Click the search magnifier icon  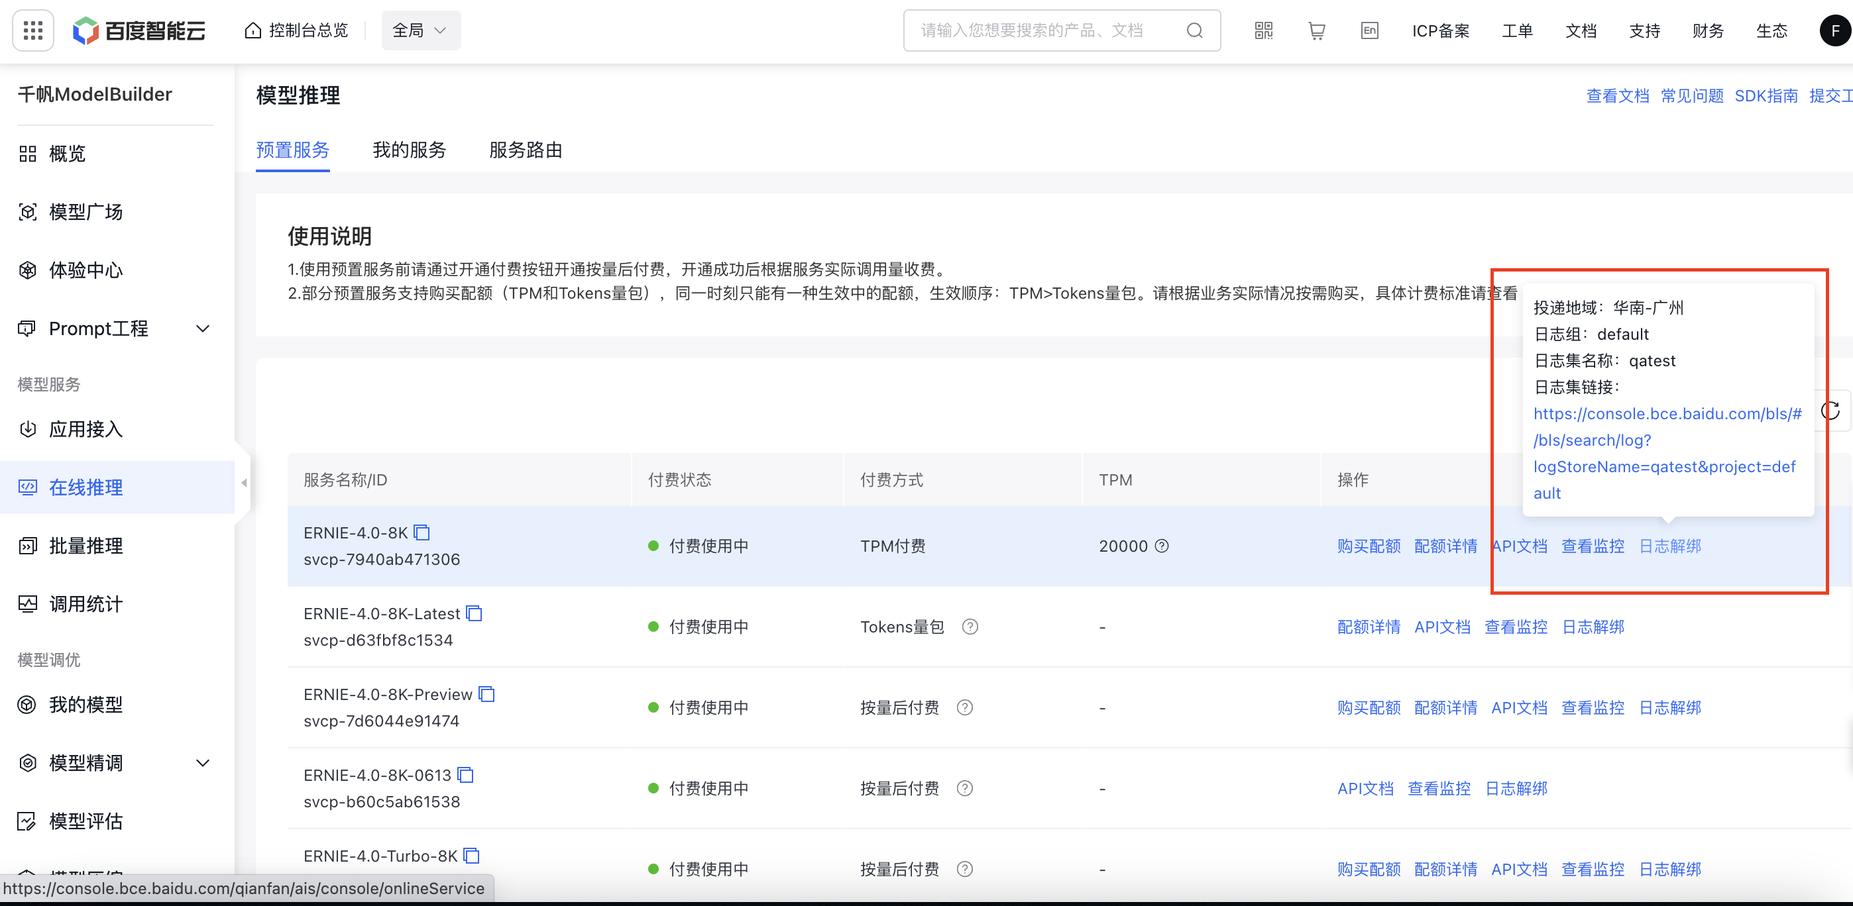coord(1195,30)
